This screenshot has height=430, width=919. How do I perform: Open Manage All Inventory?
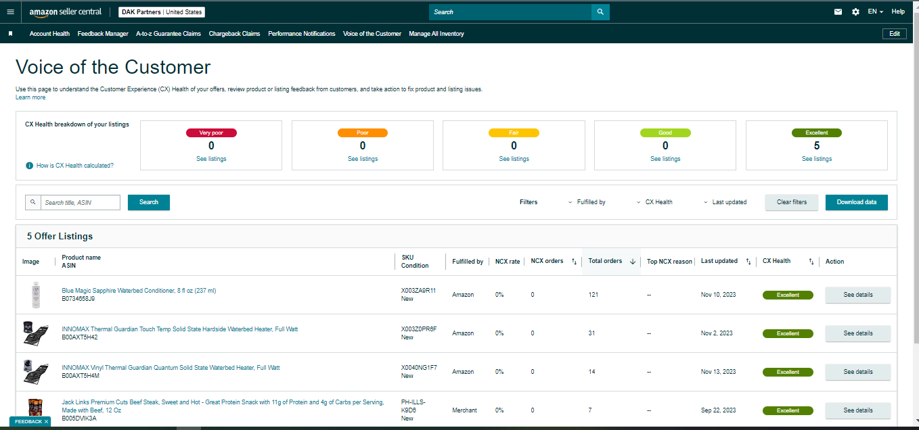click(436, 34)
